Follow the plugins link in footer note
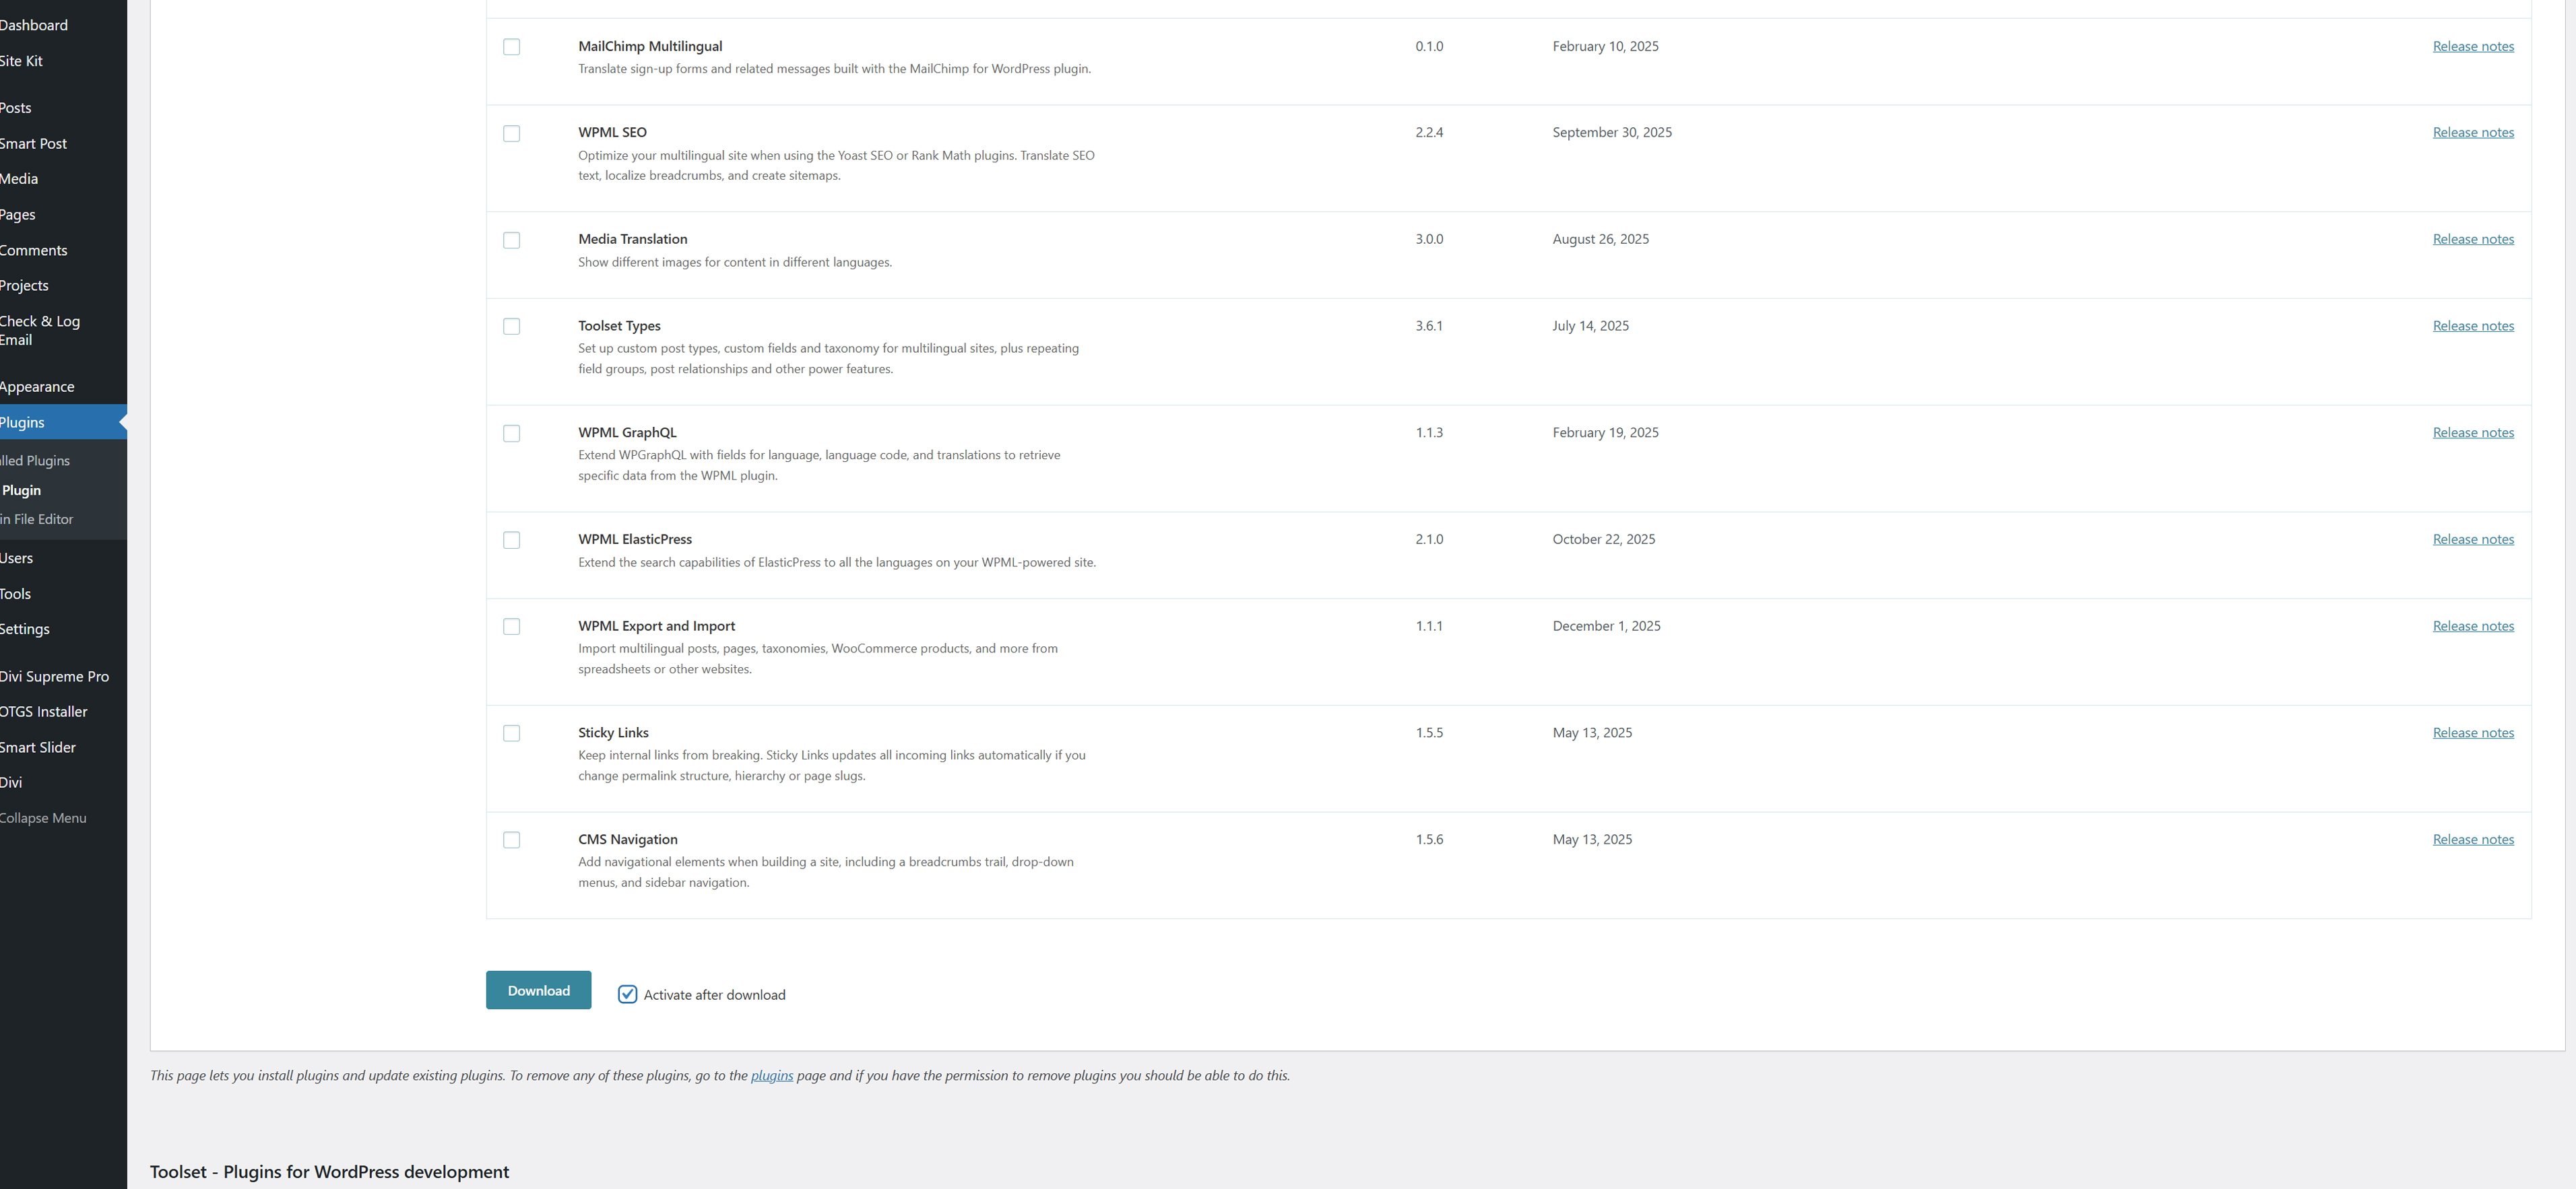Viewport: 2576px width, 1189px height. coord(771,1076)
